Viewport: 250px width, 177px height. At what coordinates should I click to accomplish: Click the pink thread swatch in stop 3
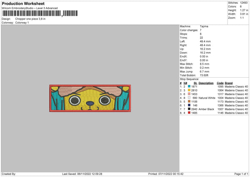pos(190,94)
